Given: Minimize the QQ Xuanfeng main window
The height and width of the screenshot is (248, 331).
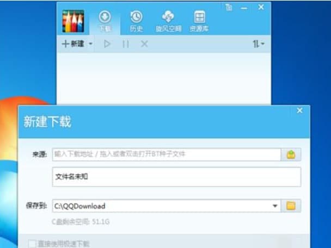Looking at the screenshot, I should pyautogui.click(x=244, y=8).
